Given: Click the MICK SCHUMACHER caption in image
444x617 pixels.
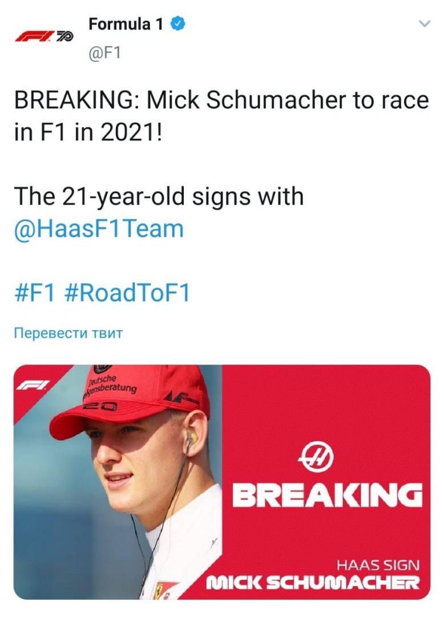Looking at the screenshot, I should [313, 583].
